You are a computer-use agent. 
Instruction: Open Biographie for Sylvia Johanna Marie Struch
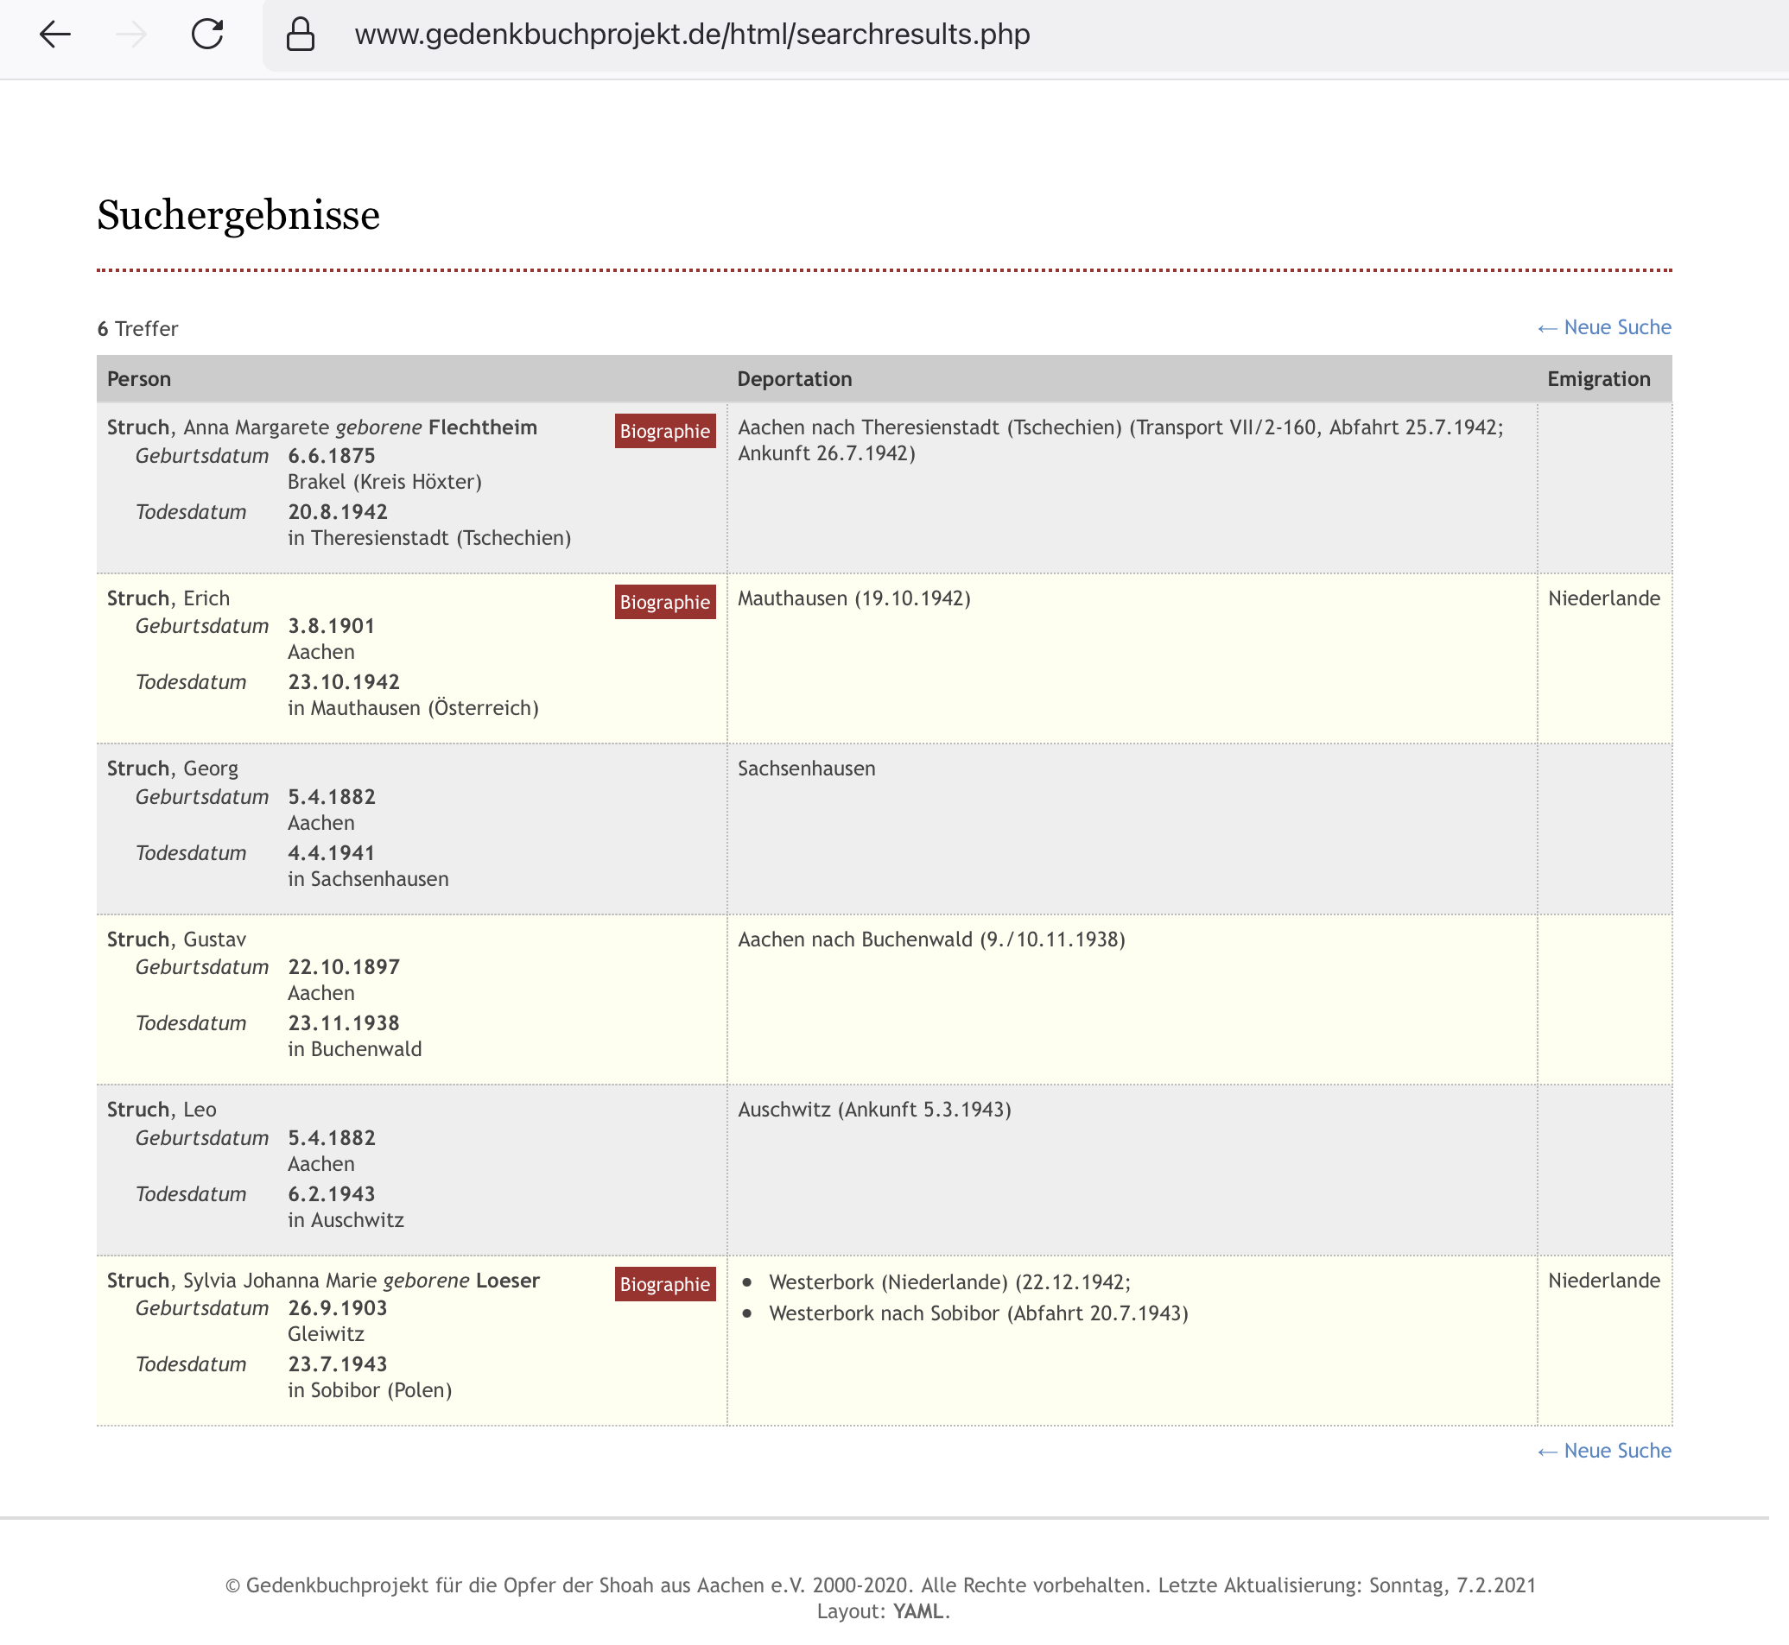664,1283
